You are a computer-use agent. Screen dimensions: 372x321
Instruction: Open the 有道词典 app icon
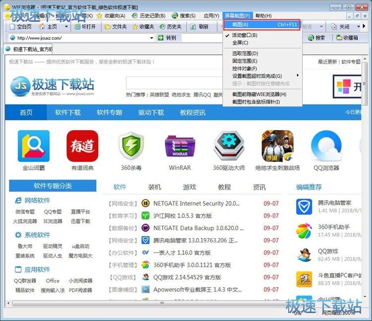[x=82, y=146]
